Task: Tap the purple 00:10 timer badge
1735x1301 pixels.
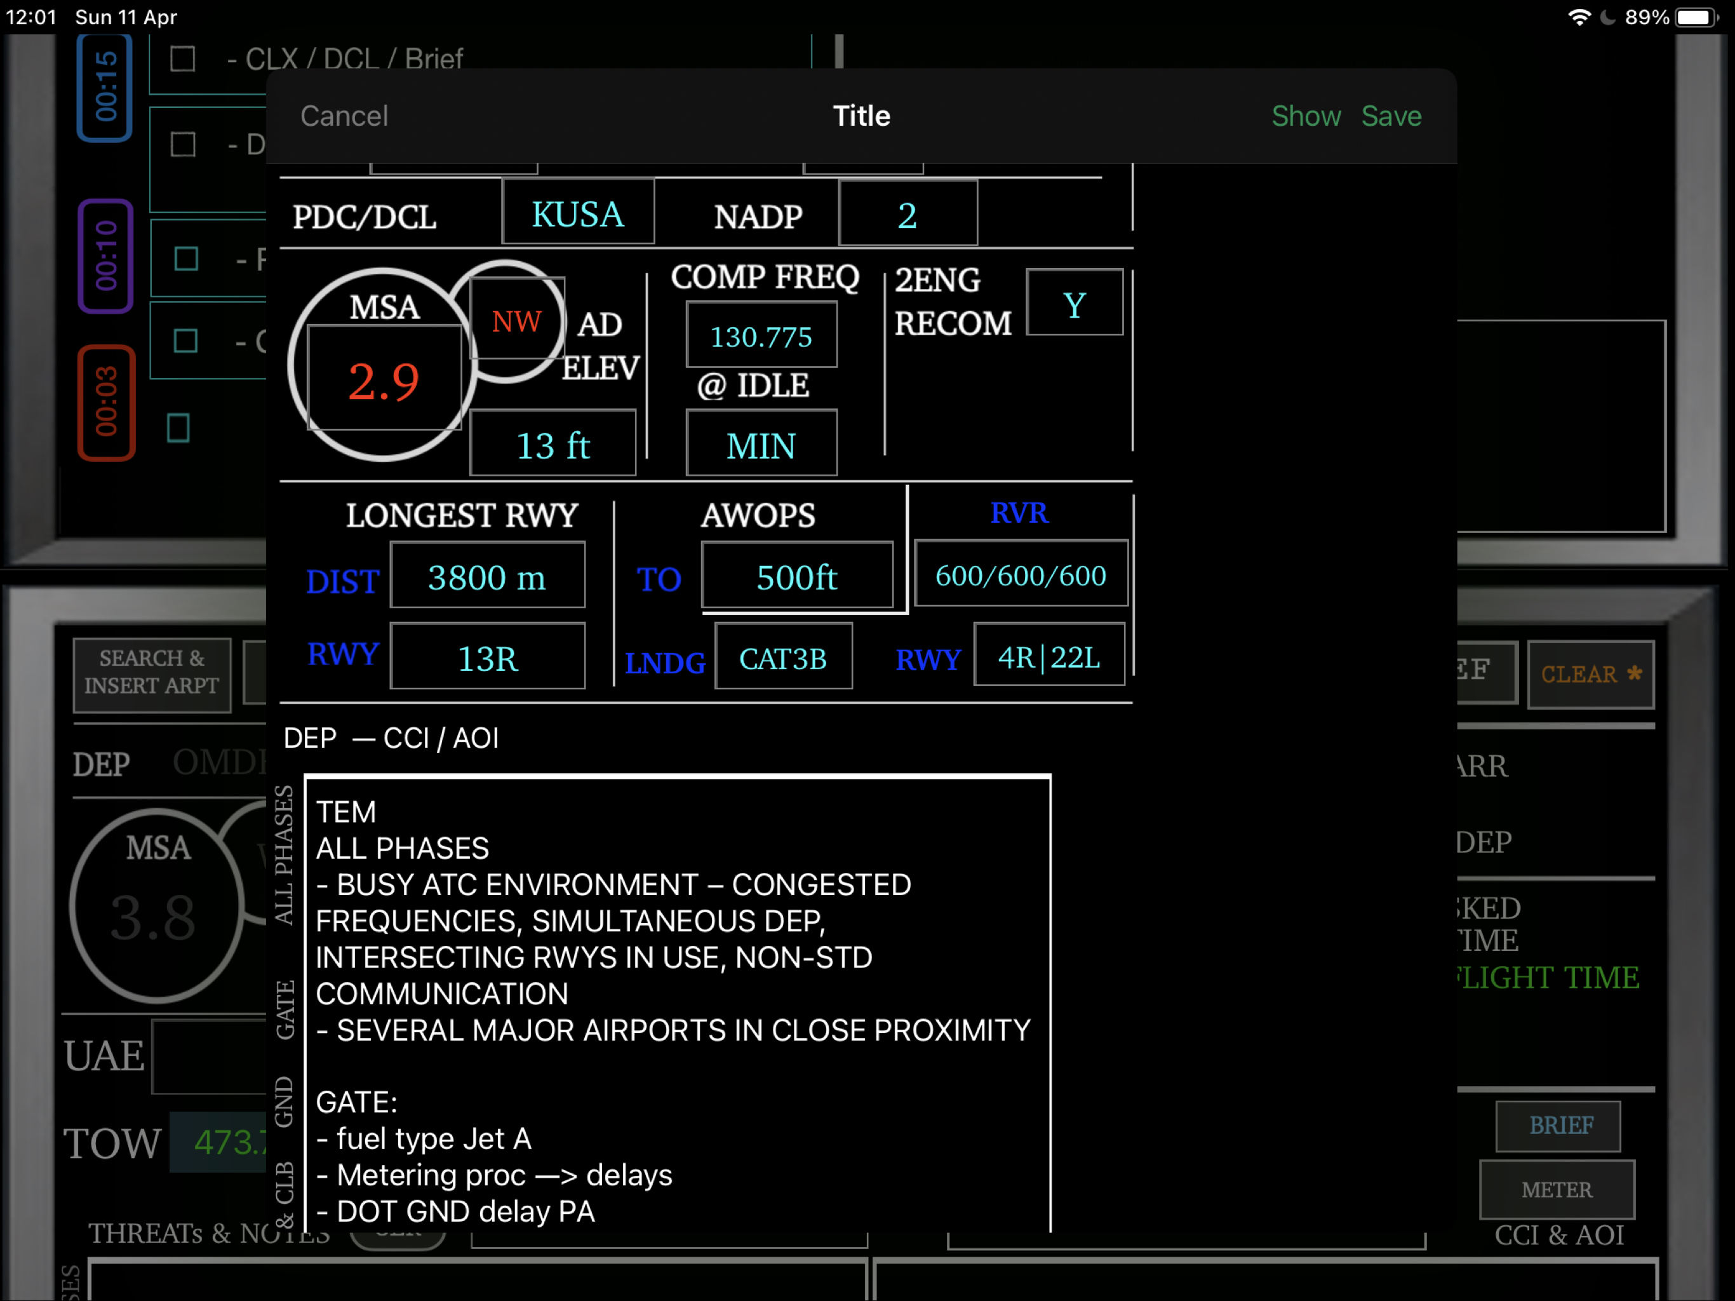Action: coord(105,256)
